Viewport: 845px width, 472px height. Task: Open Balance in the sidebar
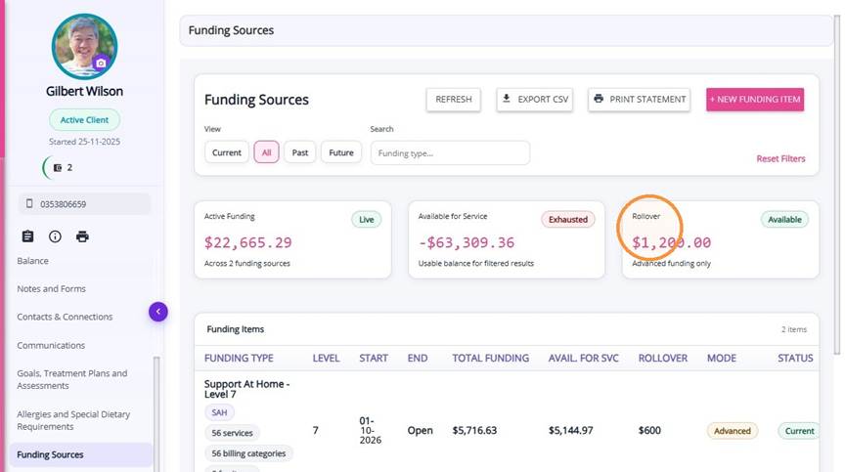pos(33,261)
